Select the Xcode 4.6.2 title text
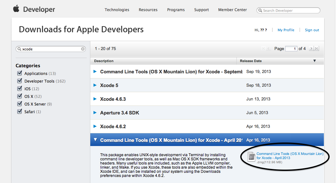This screenshot has width=336, height=183. (113, 127)
